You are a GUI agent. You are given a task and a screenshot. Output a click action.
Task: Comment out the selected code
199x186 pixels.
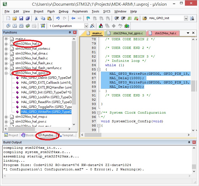point(130,18)
